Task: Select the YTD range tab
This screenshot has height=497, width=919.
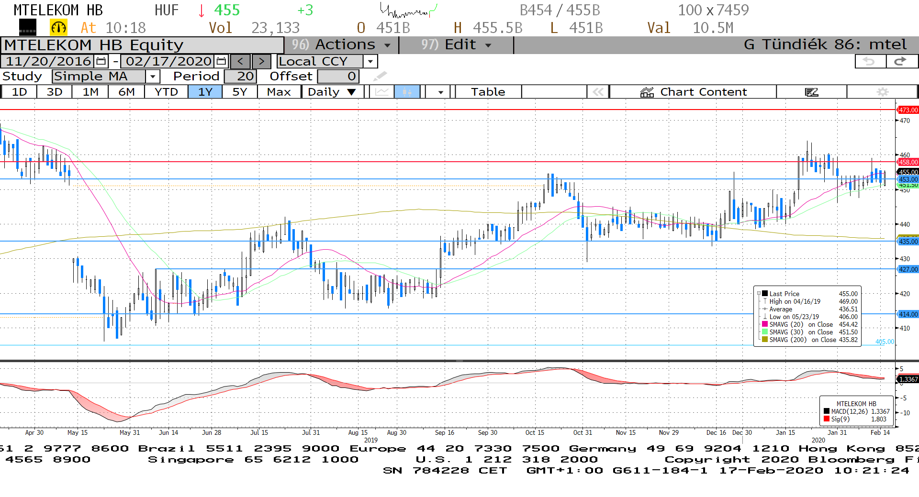Action: (166, 92)
